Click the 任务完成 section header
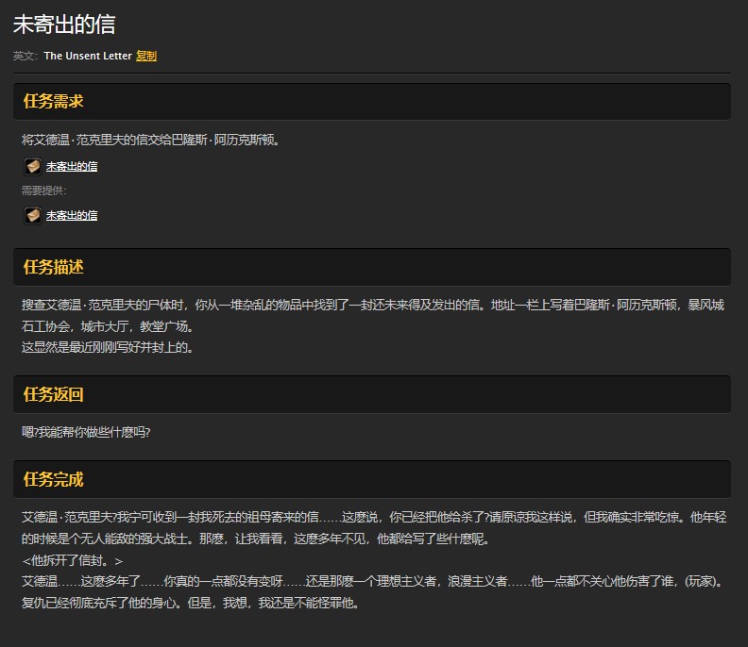748x647 pixels. coord(54,479)
